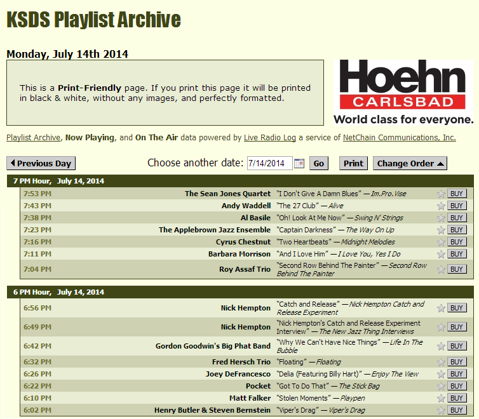This screenshot has width=479, height=419.
Task: Click the 6:02 PM timestamp
Action: click(x=37, y=411)
